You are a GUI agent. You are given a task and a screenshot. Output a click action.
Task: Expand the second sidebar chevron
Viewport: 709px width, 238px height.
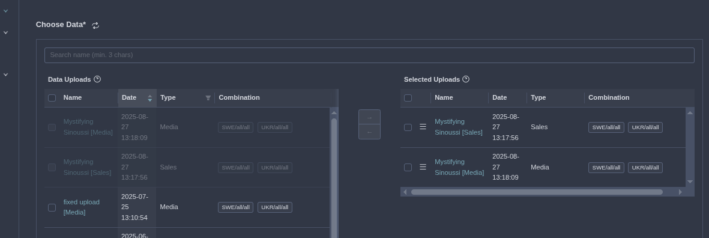coord(6,32)
